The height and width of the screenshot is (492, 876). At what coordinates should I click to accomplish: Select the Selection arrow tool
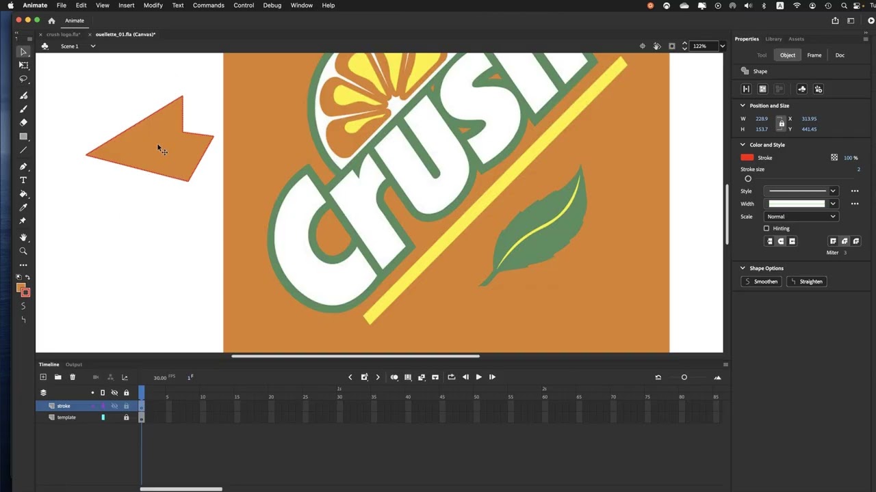[23, 52]
